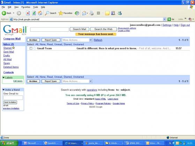Click the bottom Archive button
195x146 pixels.
coord(33,81)
